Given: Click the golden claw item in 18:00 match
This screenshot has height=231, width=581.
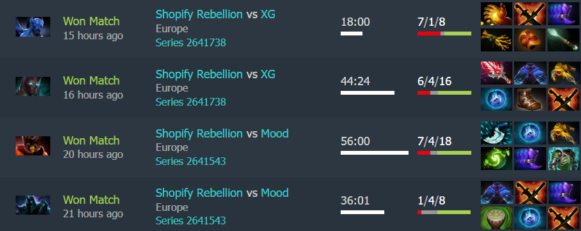Looking at the screenshot, I should pos(497,40).
